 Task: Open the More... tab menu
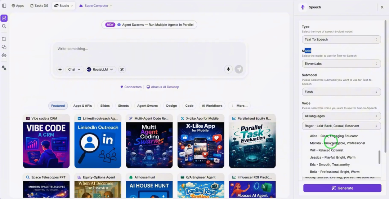240,106
